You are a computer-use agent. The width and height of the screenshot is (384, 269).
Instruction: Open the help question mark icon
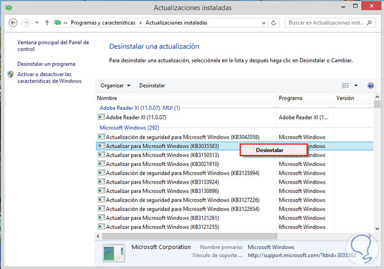click(370, 86)
